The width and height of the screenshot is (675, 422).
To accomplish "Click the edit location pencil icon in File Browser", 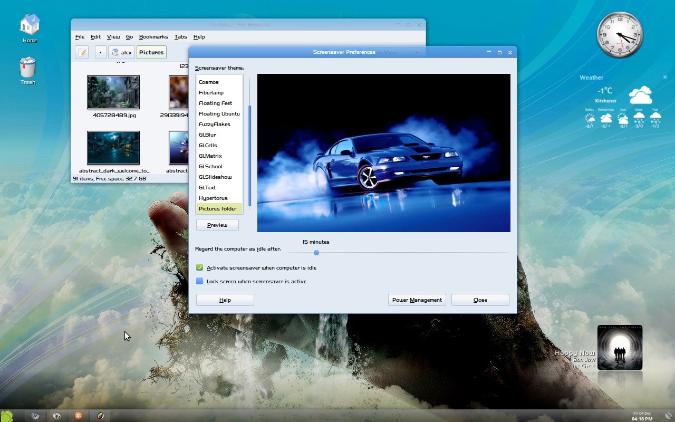I will pyautogui.click(x=82, y=52).
